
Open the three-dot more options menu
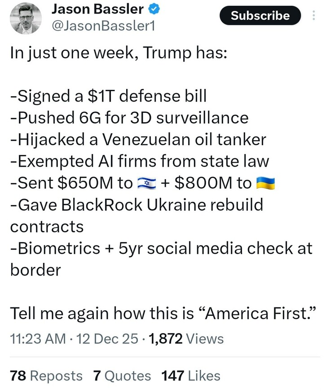tap(313, 16)
